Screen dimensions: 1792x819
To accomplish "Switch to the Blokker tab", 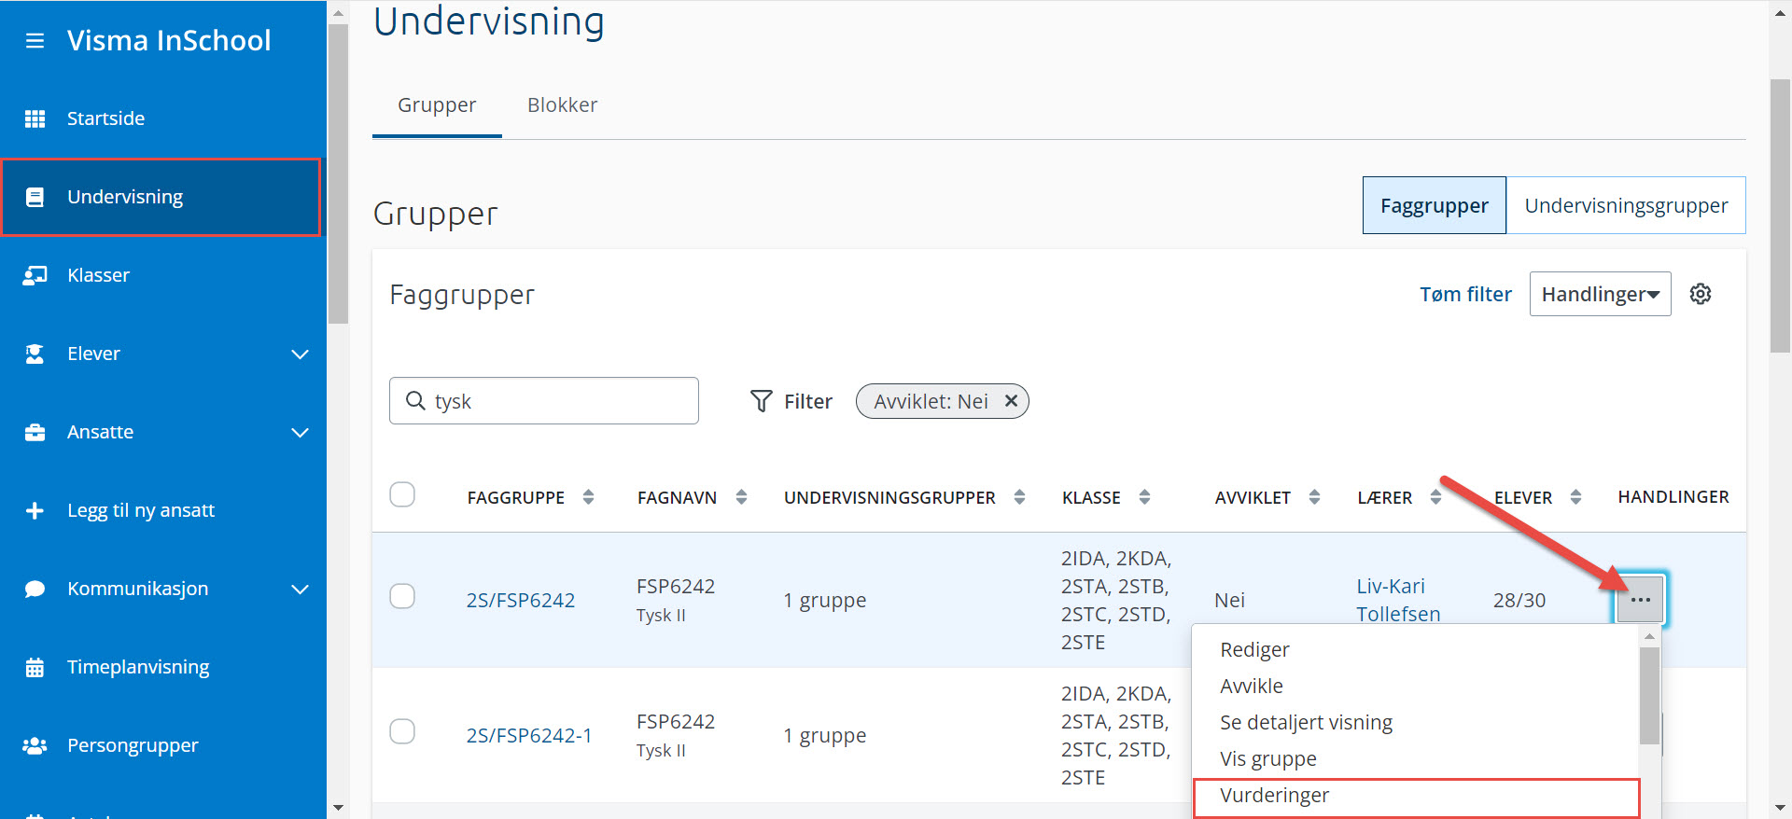I will tap(562, 105).
